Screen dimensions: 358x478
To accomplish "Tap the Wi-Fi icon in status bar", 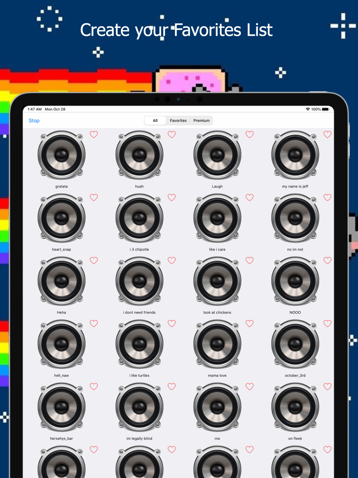I will pyautogui.click(x=308, y=109).
